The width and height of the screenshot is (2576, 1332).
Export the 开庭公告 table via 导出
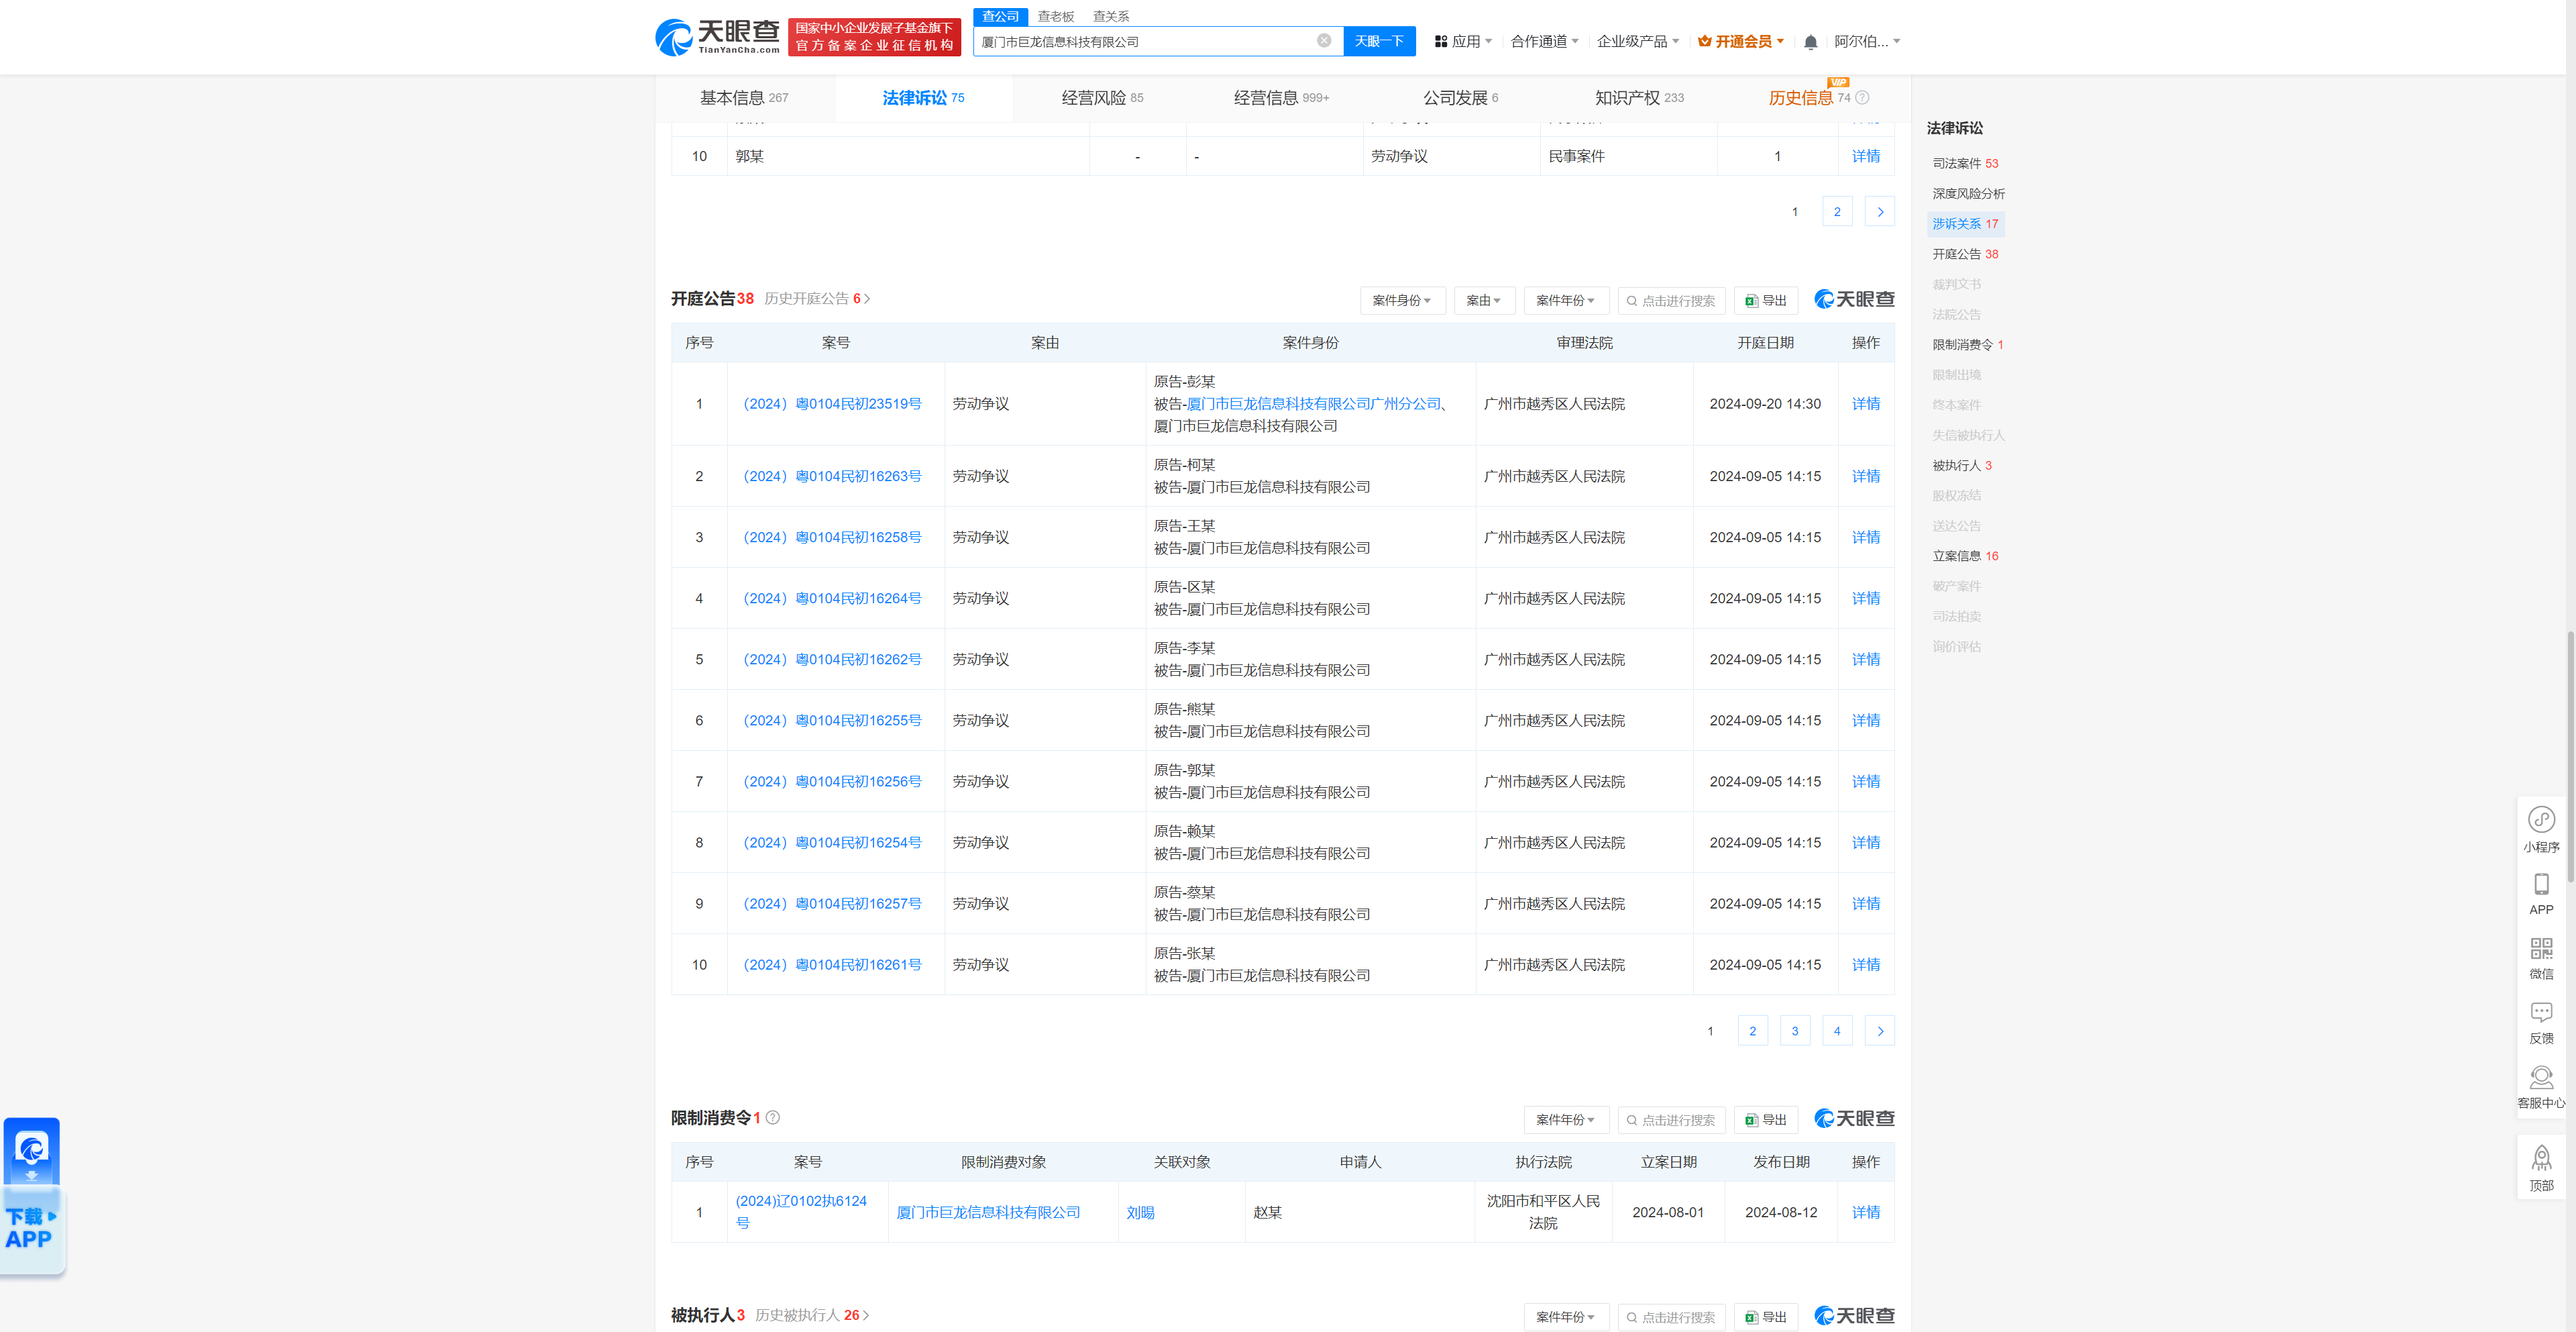1766,300
